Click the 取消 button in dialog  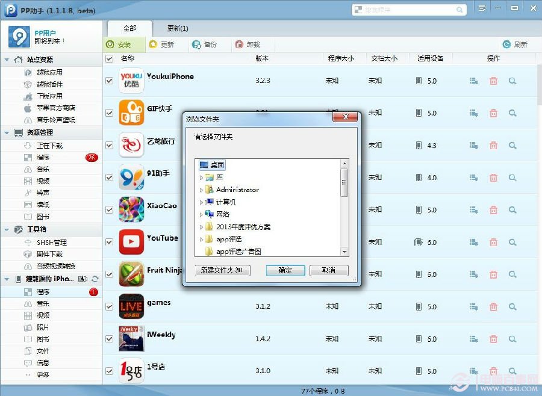[329, 270]
